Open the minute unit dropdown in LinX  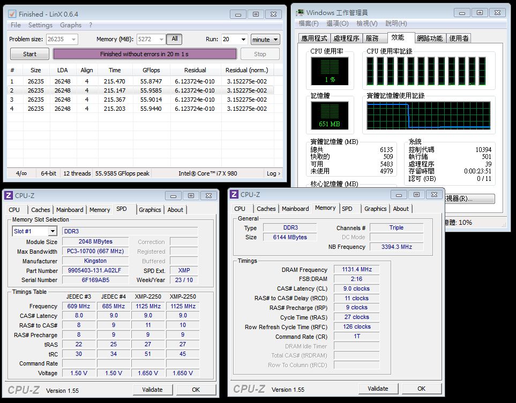coord(265,40)
